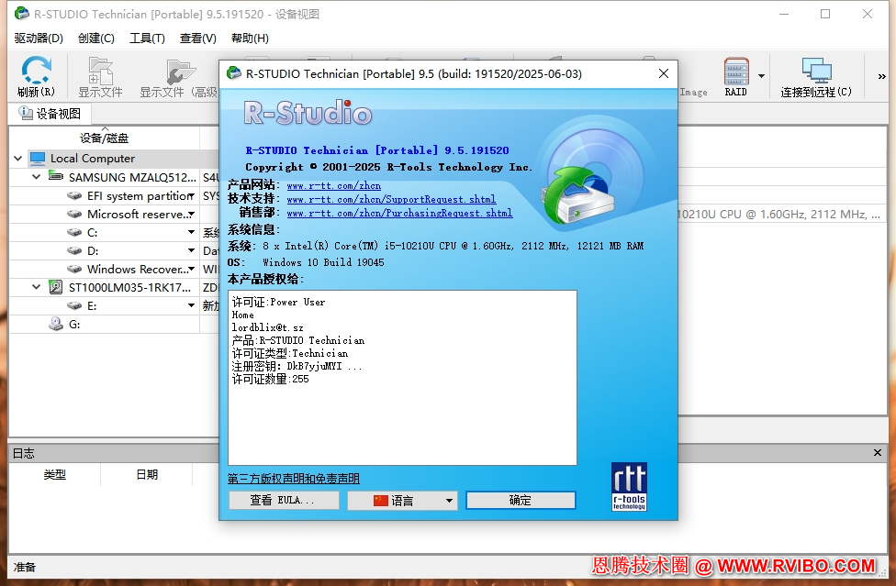Click the EFI system partition volume icon
Screen dimensions: 896x586
74,195
